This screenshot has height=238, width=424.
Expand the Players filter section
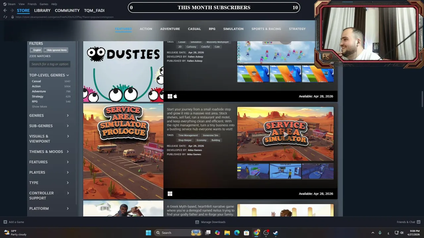coord(49,172)
